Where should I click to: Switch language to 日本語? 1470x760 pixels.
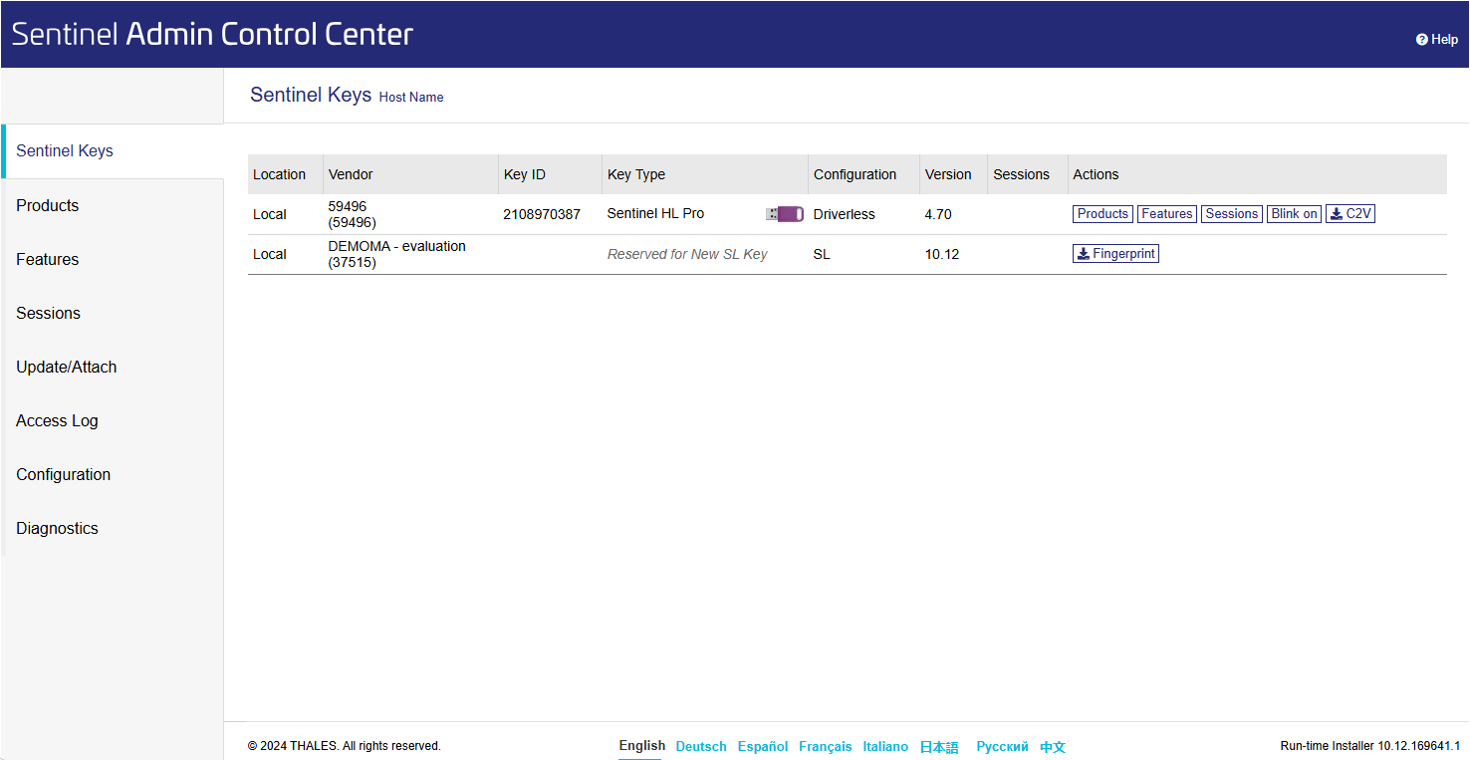939,746
